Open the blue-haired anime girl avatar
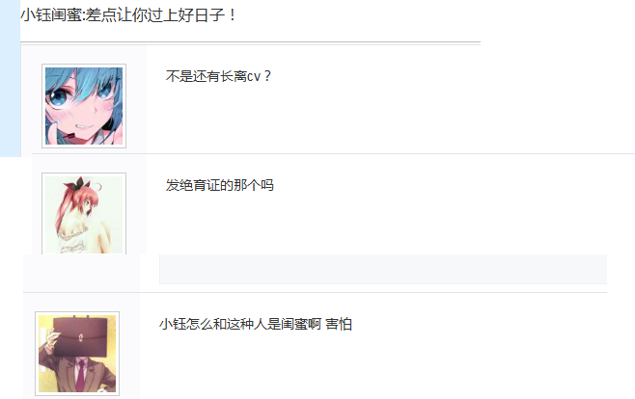 click(x=84, y=106)
